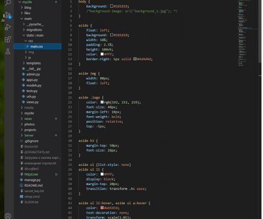Expand the projects folder
Screen dimensions: 263x219
pyautogui.click(x=22, y=130)
